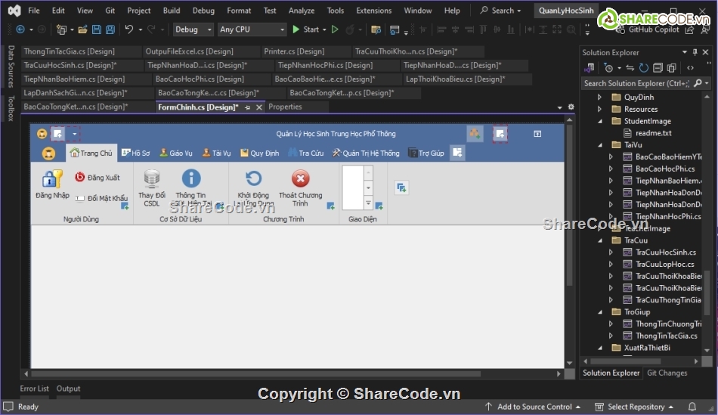718x415 pixels.
Task: Refresh the Solution Explorer
Action: coord(644,68)
